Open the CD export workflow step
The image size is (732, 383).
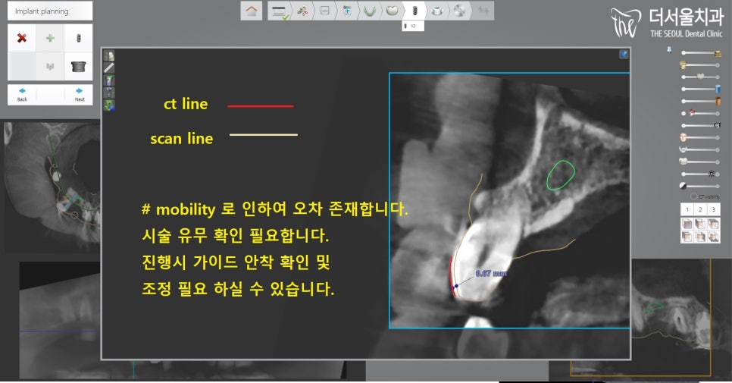click(458, 11)
